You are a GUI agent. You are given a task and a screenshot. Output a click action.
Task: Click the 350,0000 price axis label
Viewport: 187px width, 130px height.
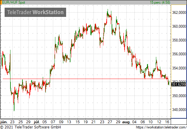coord(179,96)
